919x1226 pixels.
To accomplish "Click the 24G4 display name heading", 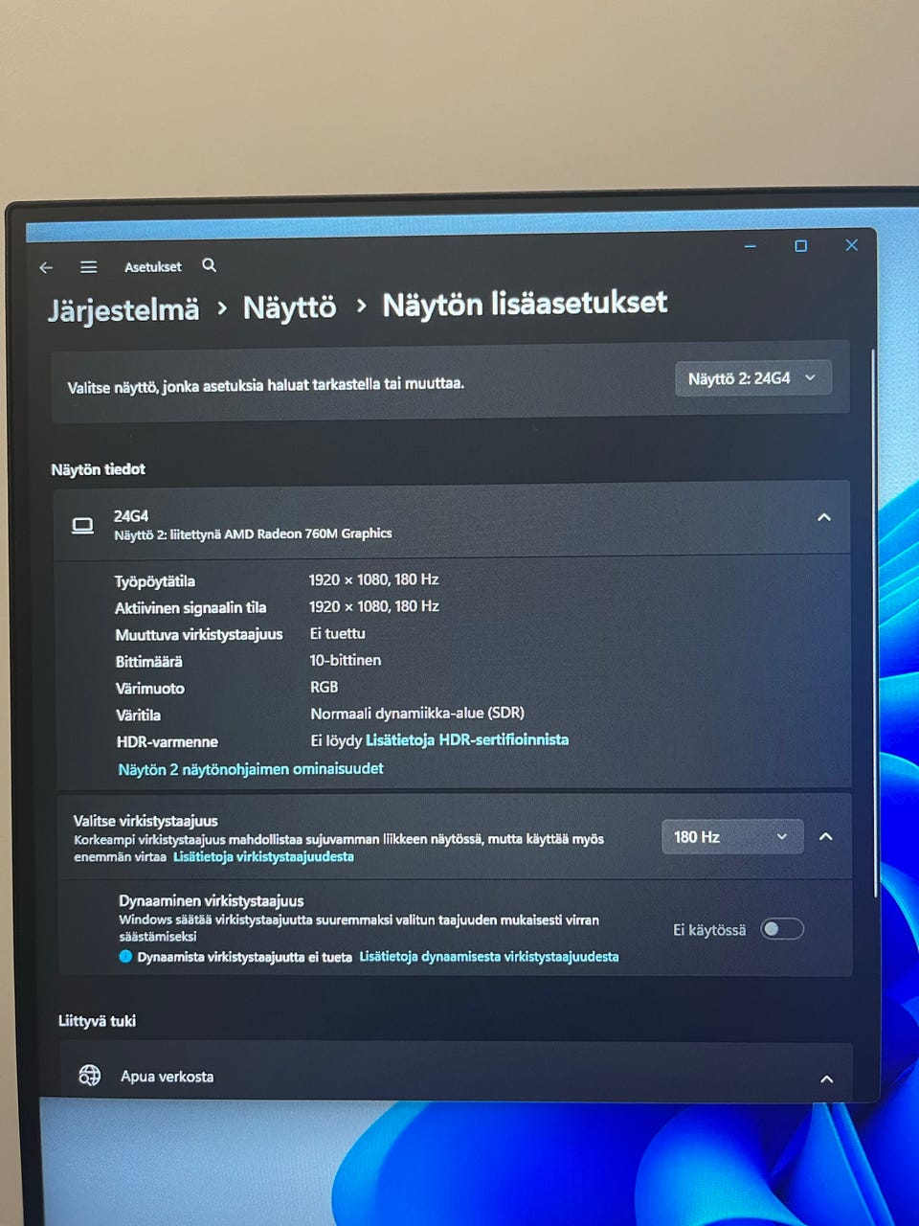I will [131, 515].
